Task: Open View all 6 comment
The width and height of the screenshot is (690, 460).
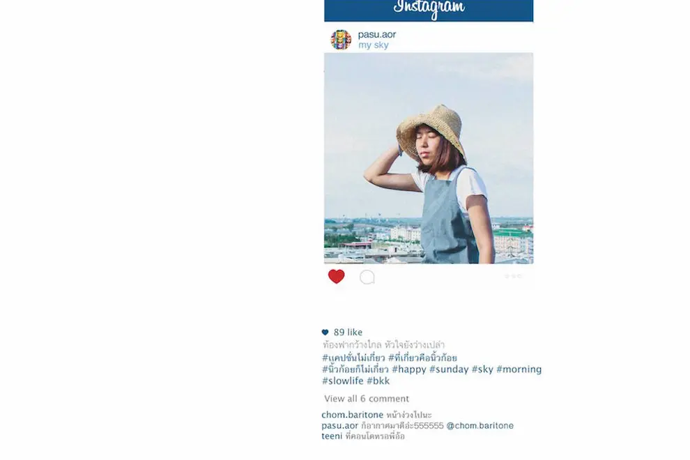Action: [367, 399]
